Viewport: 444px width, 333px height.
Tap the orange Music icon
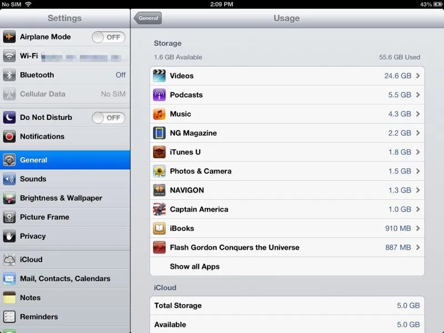[159, 114]
